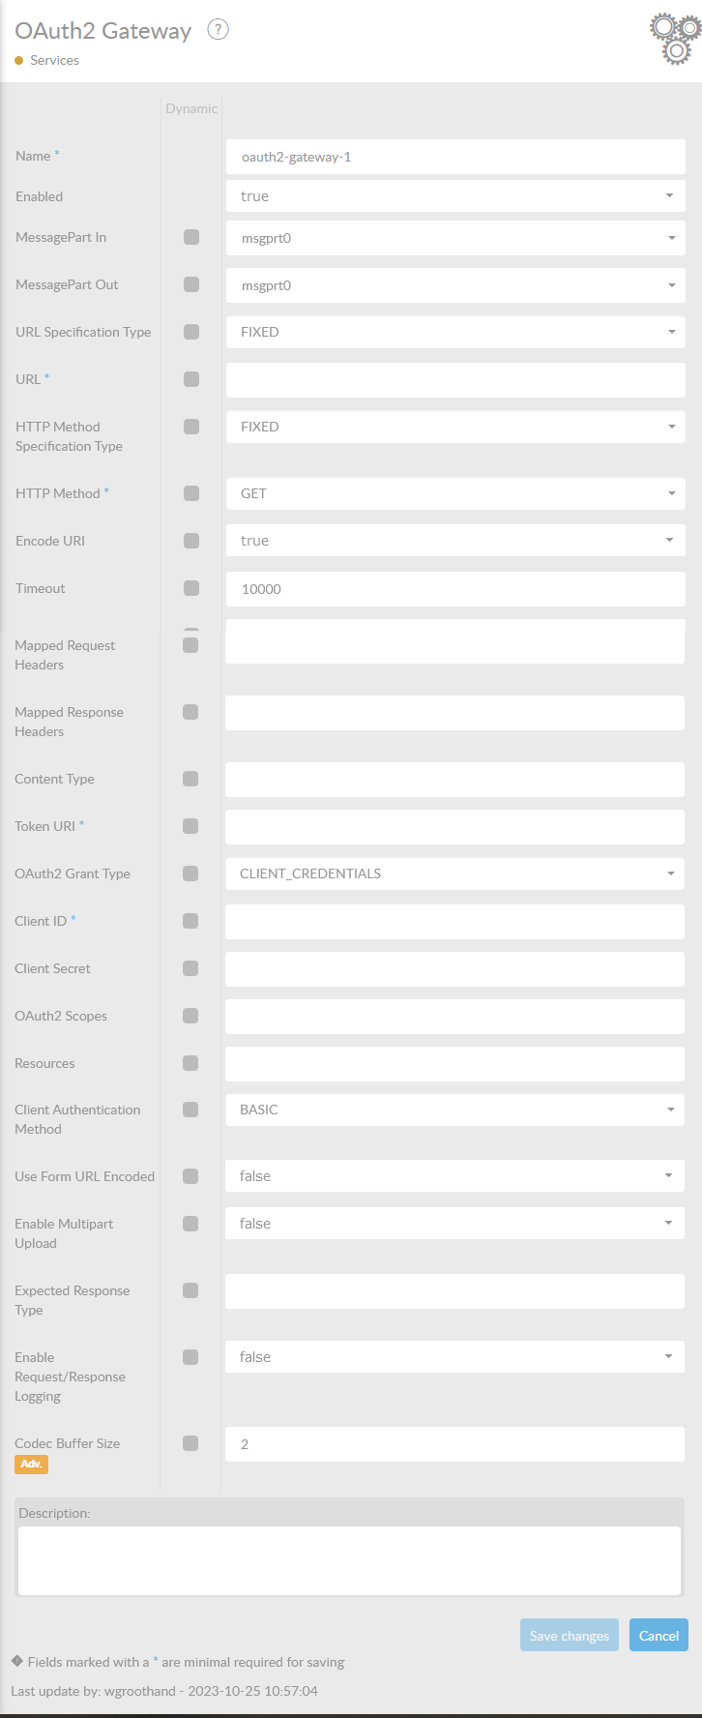Click inside the Description text area
The image size is (702, 1718).
pos(349,1560)
